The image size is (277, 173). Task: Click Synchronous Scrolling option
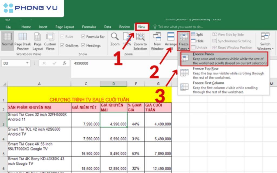pyautogui.click(x=232, y=41)
